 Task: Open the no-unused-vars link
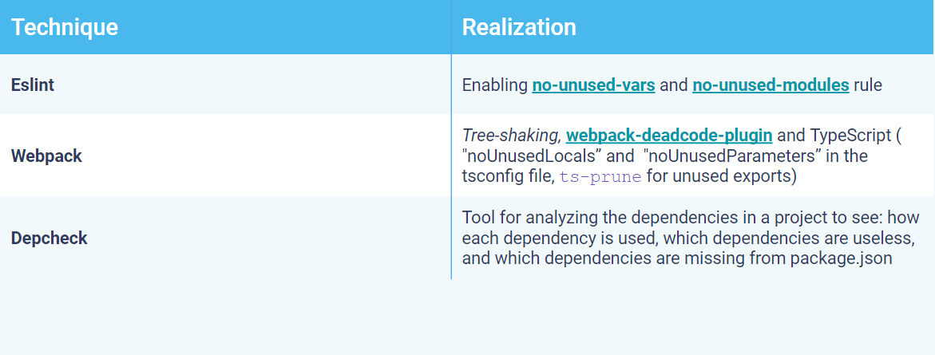(593, 85)
